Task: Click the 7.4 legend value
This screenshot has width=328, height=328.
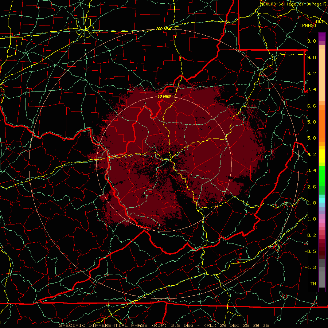Action: point(312,90)
